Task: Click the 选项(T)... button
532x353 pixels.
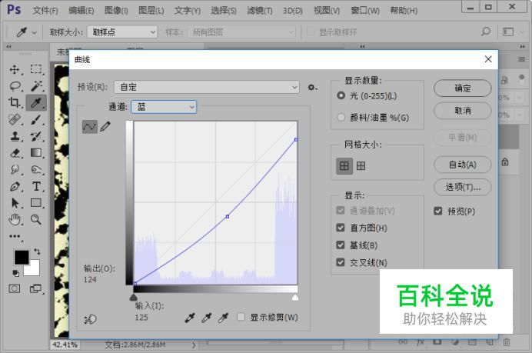Action: (463, 187)
